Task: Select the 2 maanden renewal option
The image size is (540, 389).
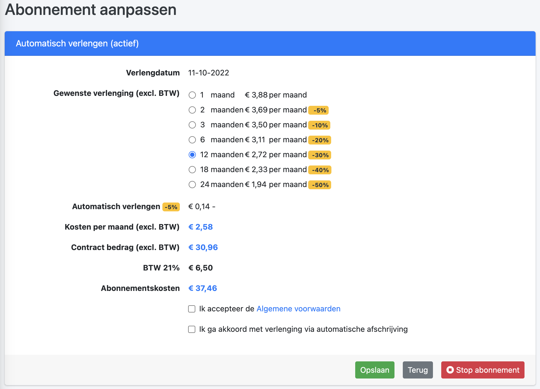Action: coord(192,110)
